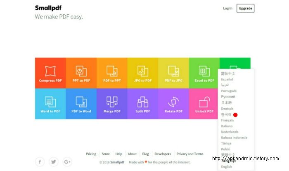Open the Compress PDF tool

pyautogui.click(x=50, y=73)
